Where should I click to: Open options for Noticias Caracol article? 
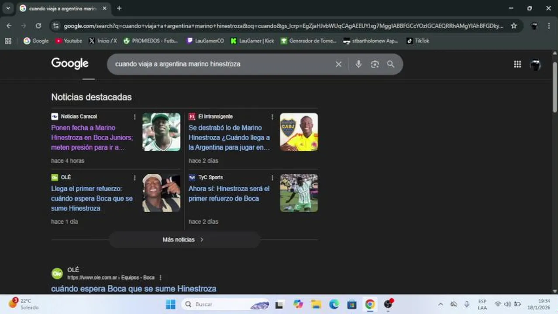[x=134, y=117]
